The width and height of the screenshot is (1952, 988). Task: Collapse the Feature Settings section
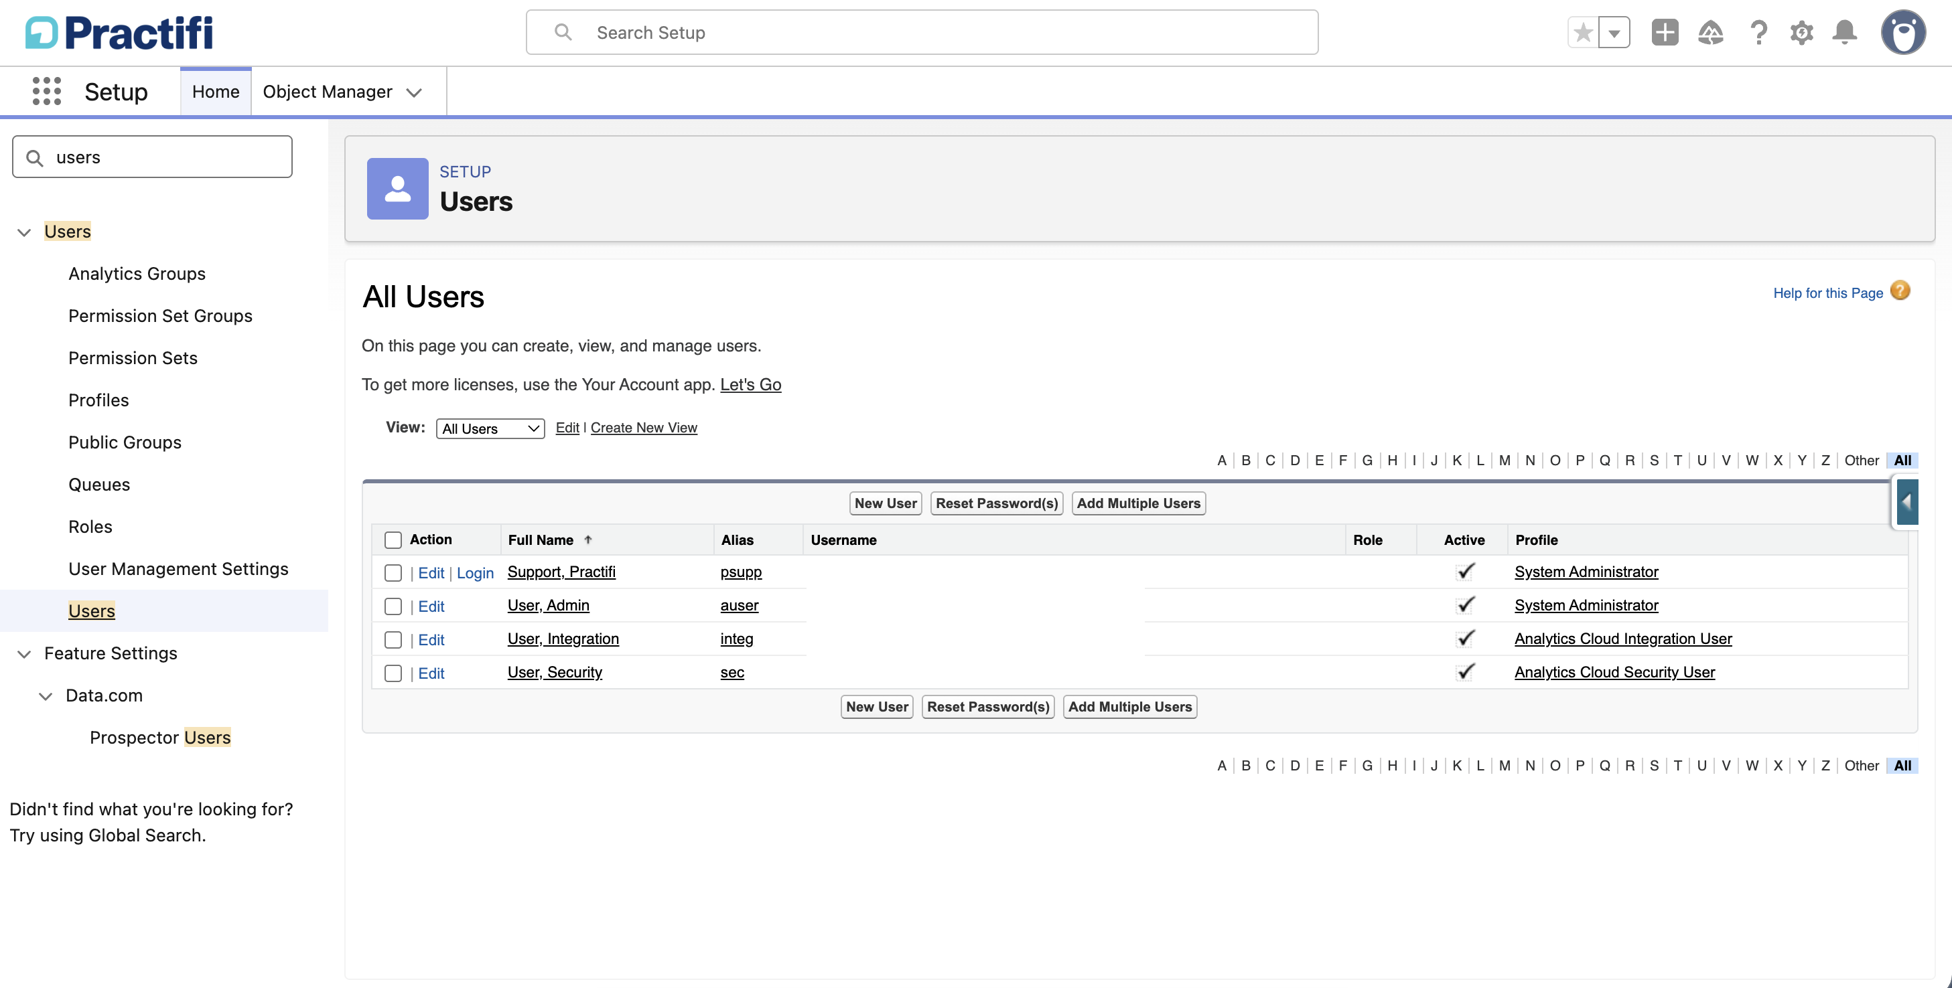(24, 653)
